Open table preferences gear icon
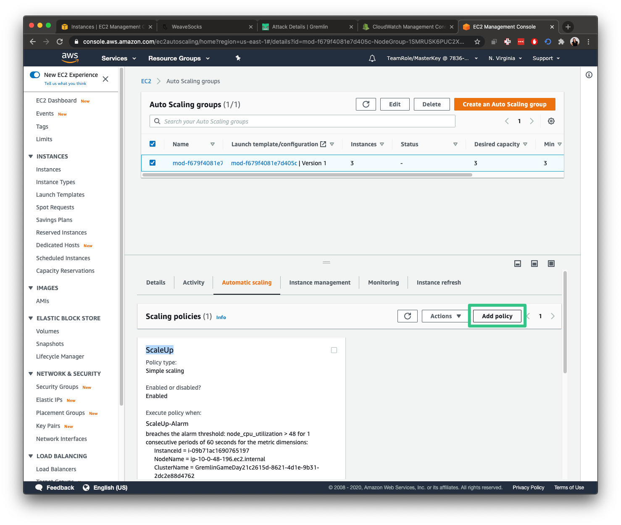The height and width of the screenshot is (525, 621). (551, 121)
